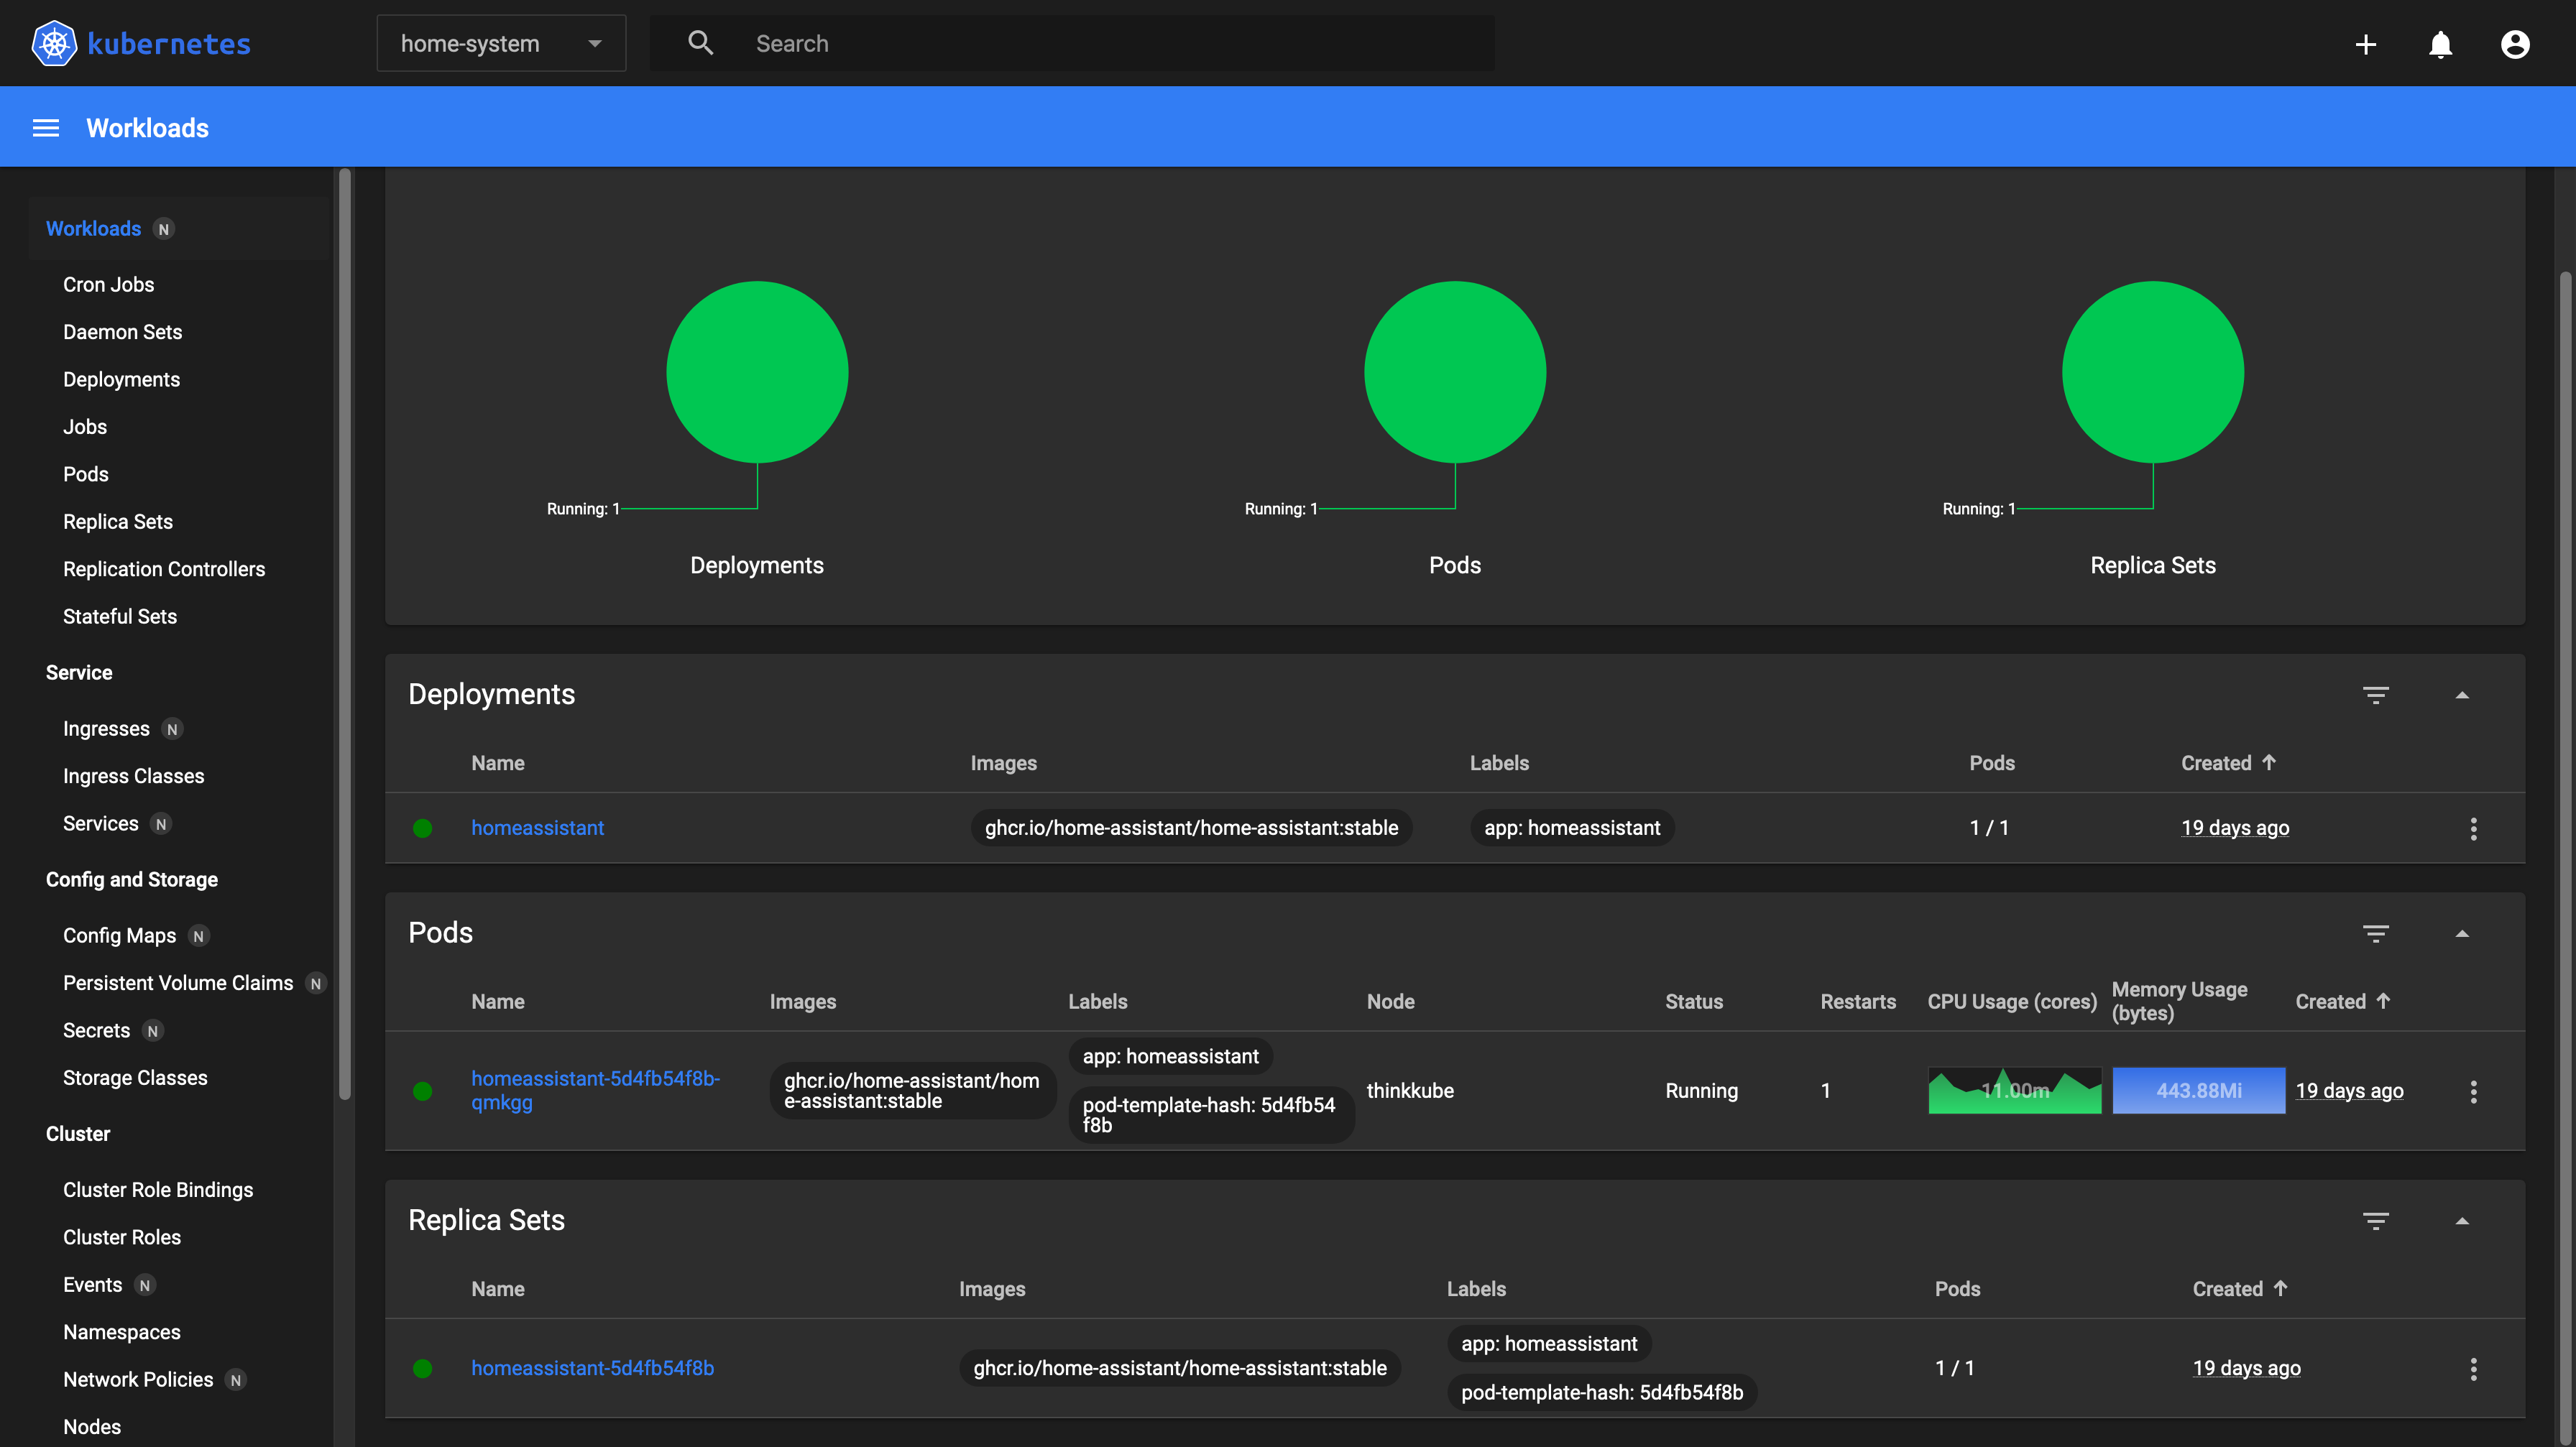Open the notifications bell

point(2440,44)
